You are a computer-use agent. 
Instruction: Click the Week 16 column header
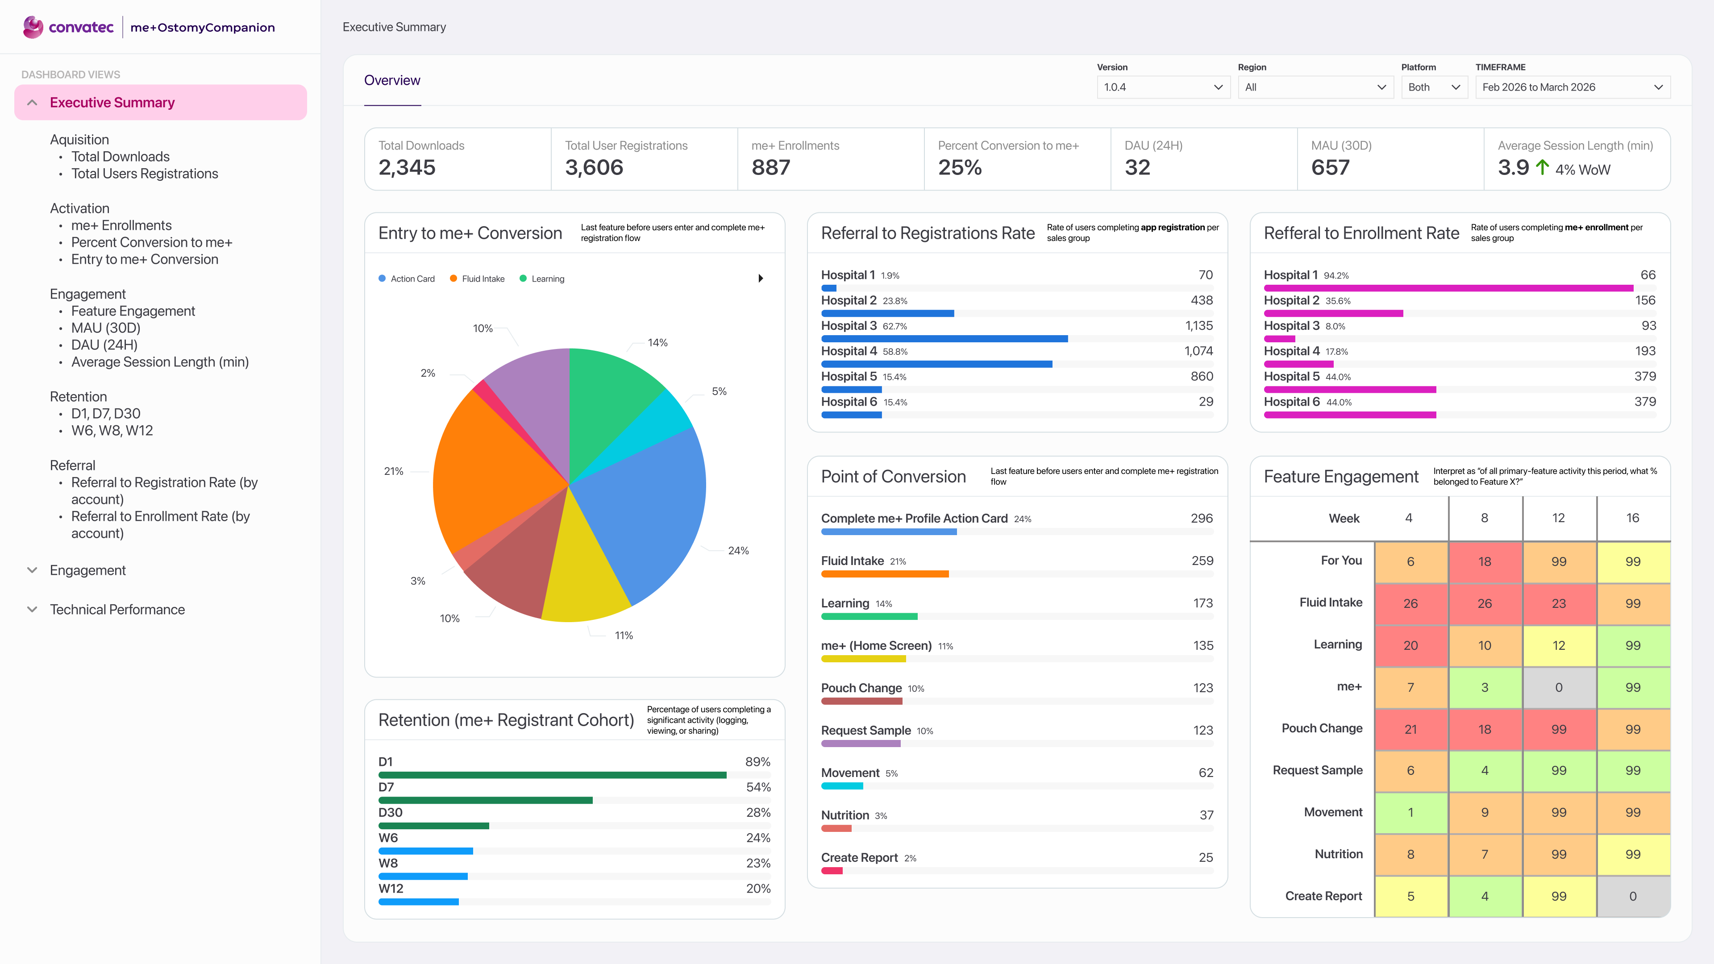pos(1633,518)
